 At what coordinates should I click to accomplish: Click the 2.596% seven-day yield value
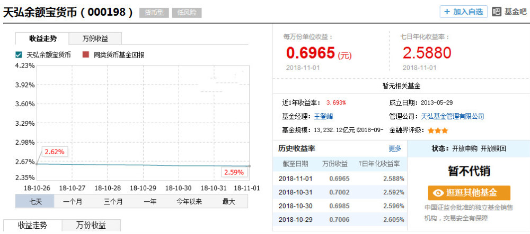coord(394,206)
